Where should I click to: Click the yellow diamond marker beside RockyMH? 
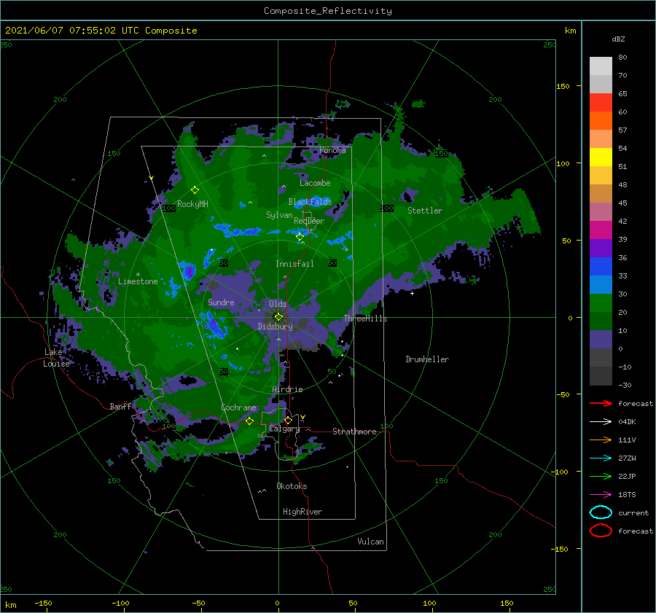coord(195,190)
